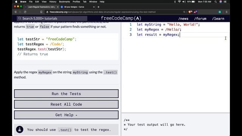Open the Brave application menu
Viewport: 242px width, 136px height.
pos(23,2)
